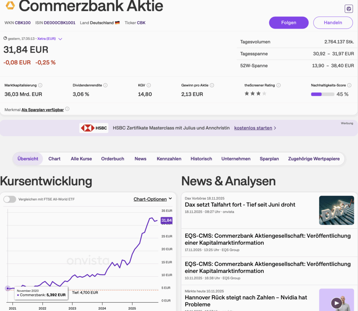Switch to the Orderbuch tab
This screenshot has width=358, height=311.
pyautogui.click(x=113, y=159)
